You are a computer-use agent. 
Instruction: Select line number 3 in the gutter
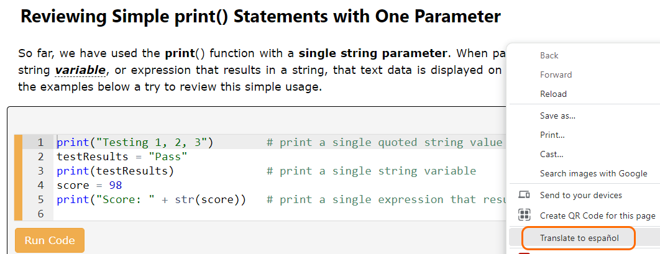tap(40, 171)
